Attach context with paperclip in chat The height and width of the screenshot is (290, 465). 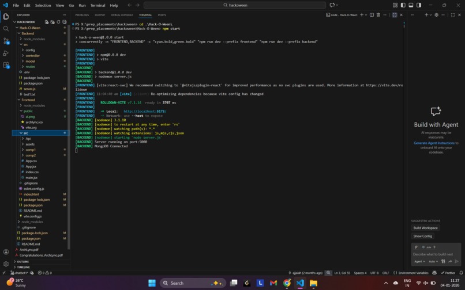coord(416,247)
